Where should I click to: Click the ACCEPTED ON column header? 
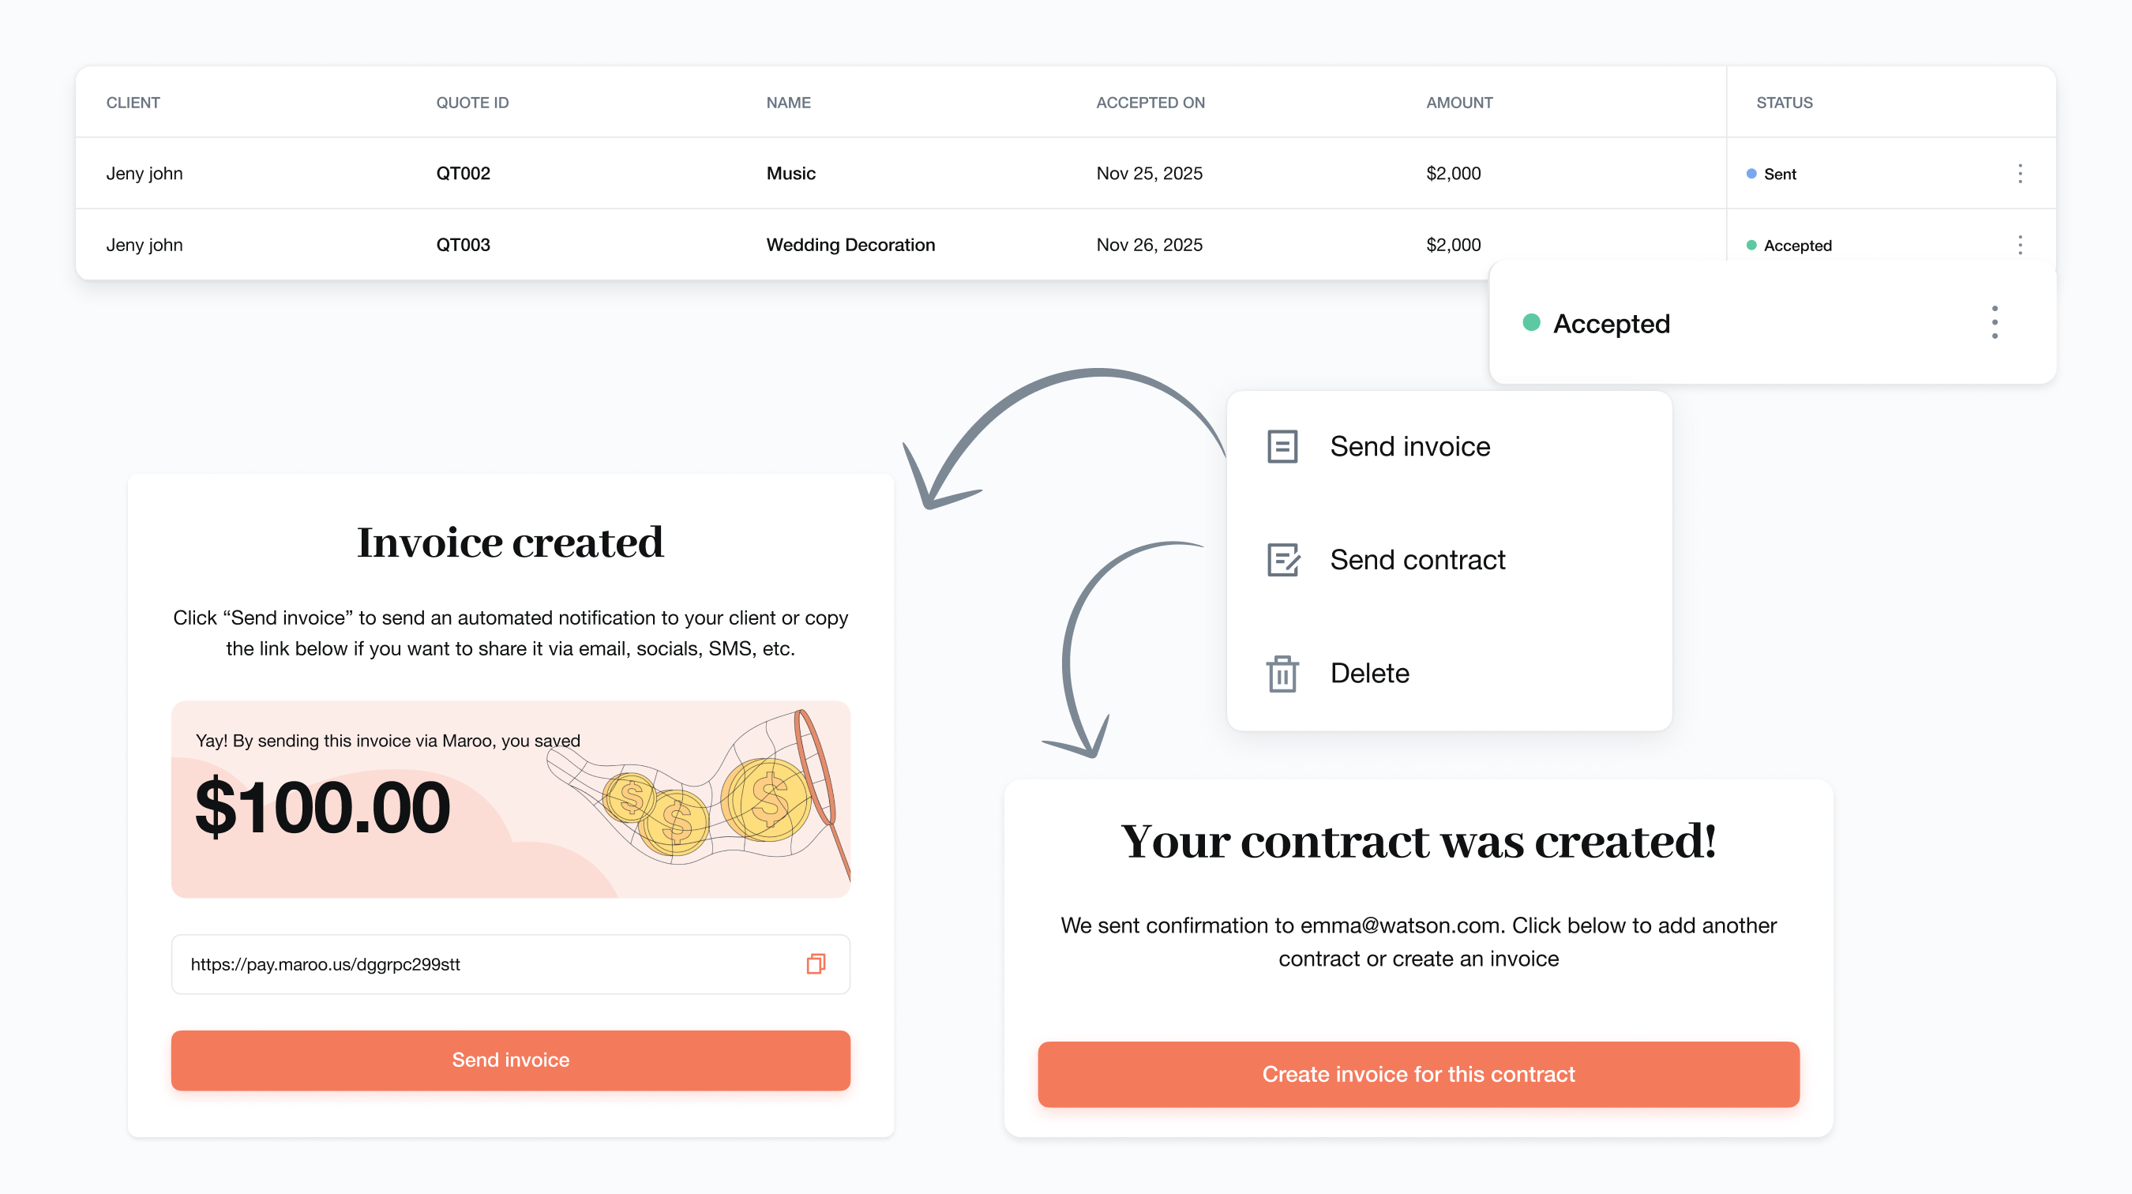point(1150,103)
